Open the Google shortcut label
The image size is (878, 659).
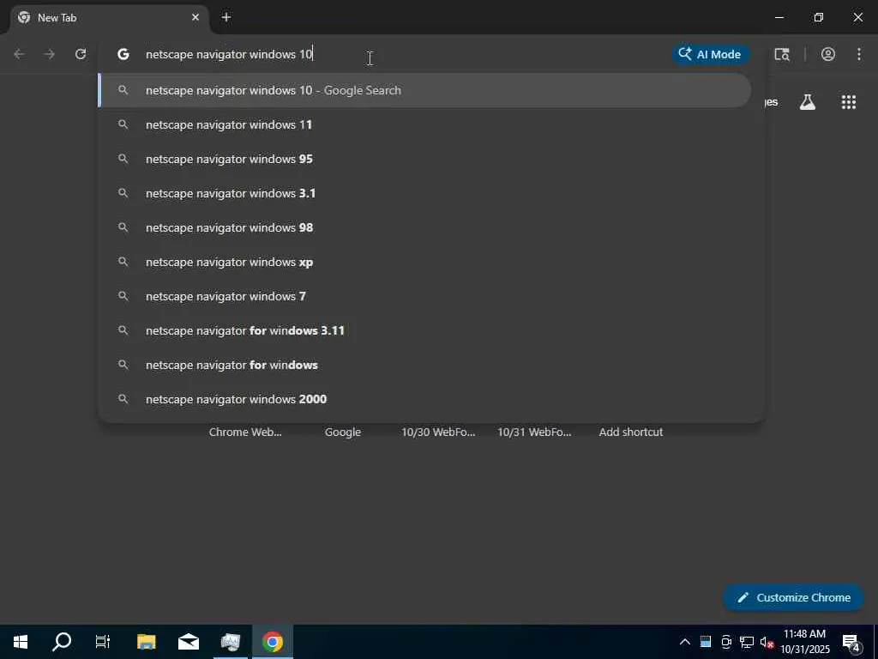click(343, 432)
